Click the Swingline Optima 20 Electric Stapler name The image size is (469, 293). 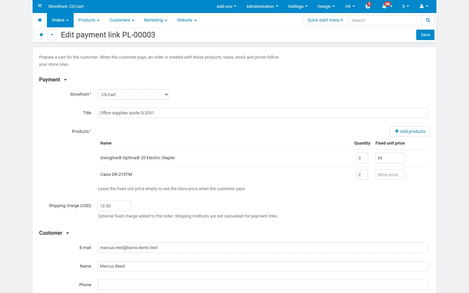coord(137,158)
